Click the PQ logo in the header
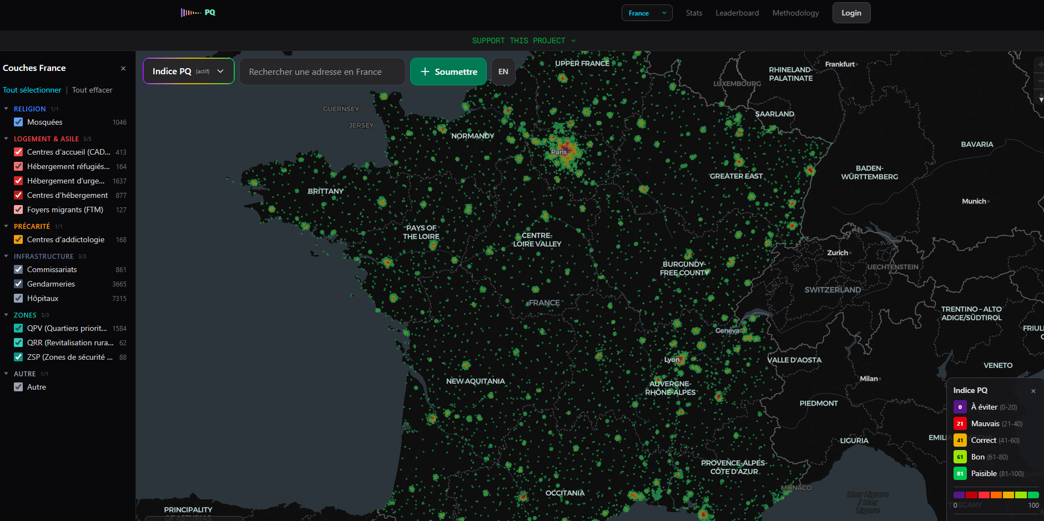1044x521 pixels. point(198,13)
